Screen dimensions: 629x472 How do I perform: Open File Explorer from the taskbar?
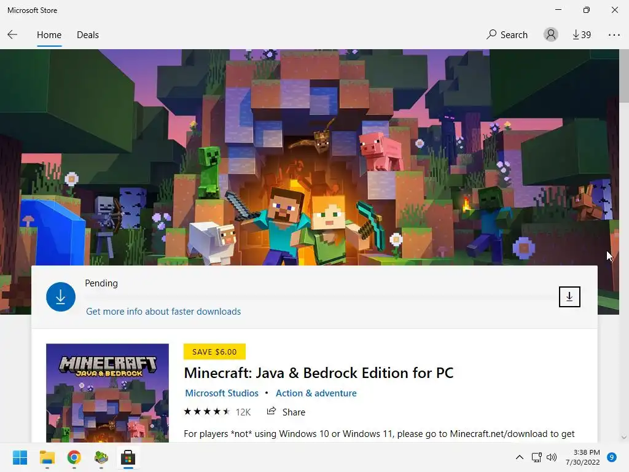point(47,457)
